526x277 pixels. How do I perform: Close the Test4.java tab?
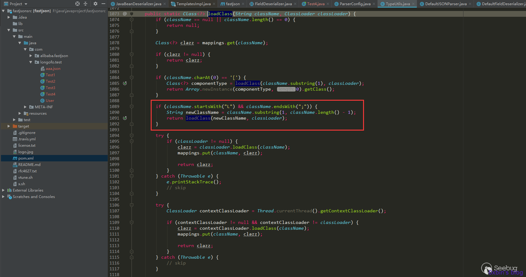(328, 4)
